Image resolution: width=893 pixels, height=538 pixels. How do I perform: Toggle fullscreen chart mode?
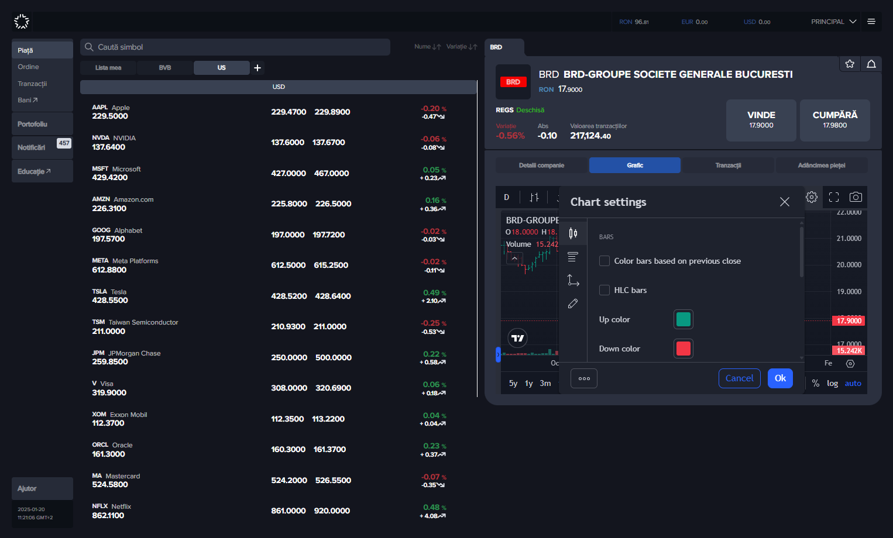pyautogui.click(x=834, y=197)
